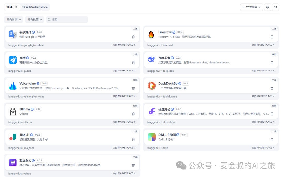Click the DeepSeek whale logo
284x177 pixels.
[x=151, y=60]
